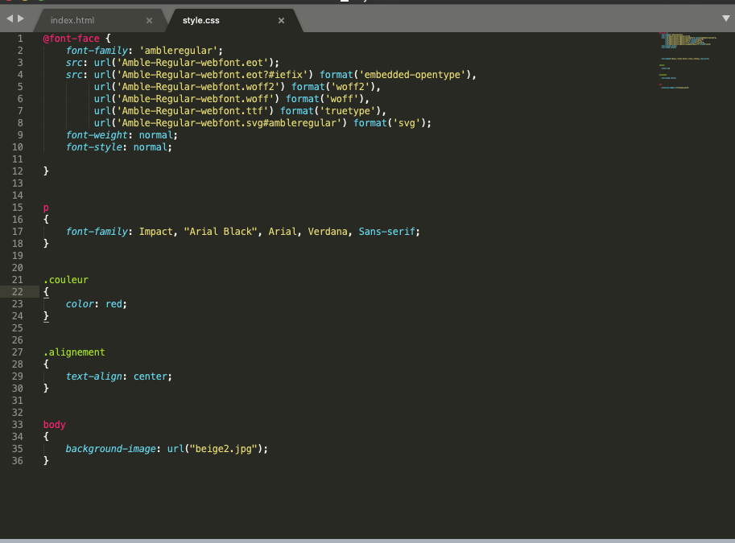Close the index.html tab
This screenshot has width=735, height=543.
[149, 20]
